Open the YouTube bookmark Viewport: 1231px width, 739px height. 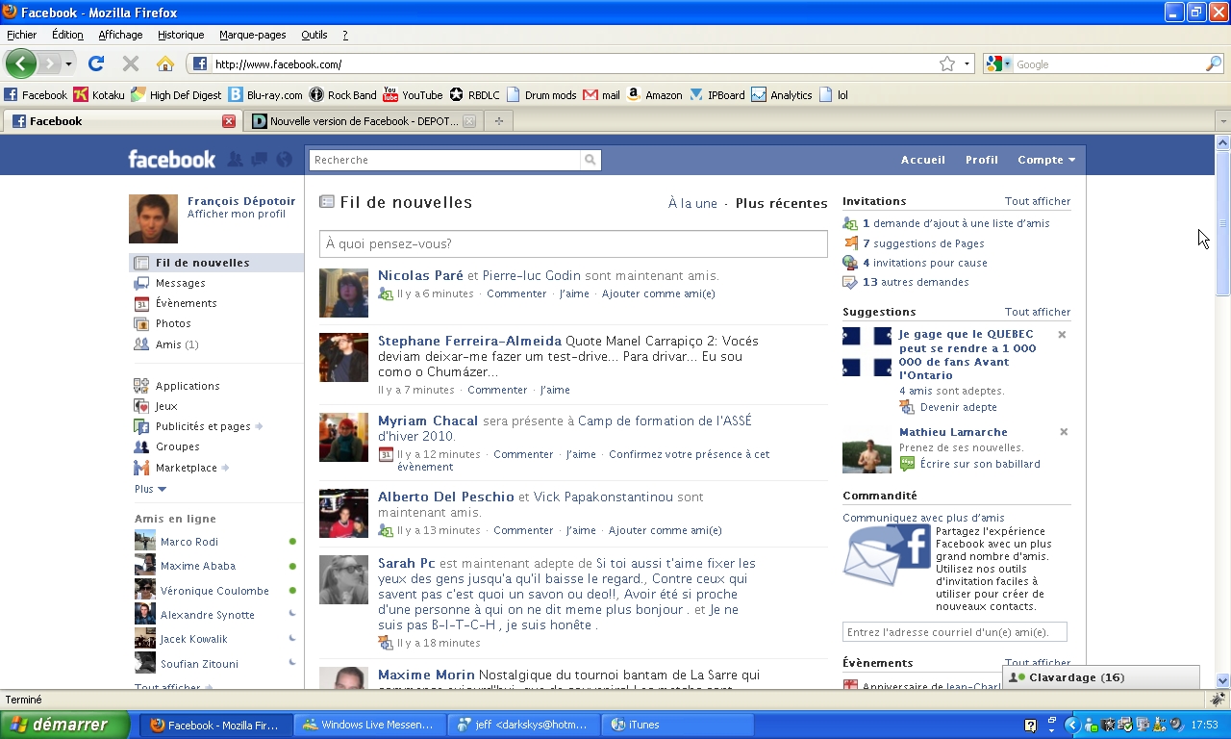[413, 95]
